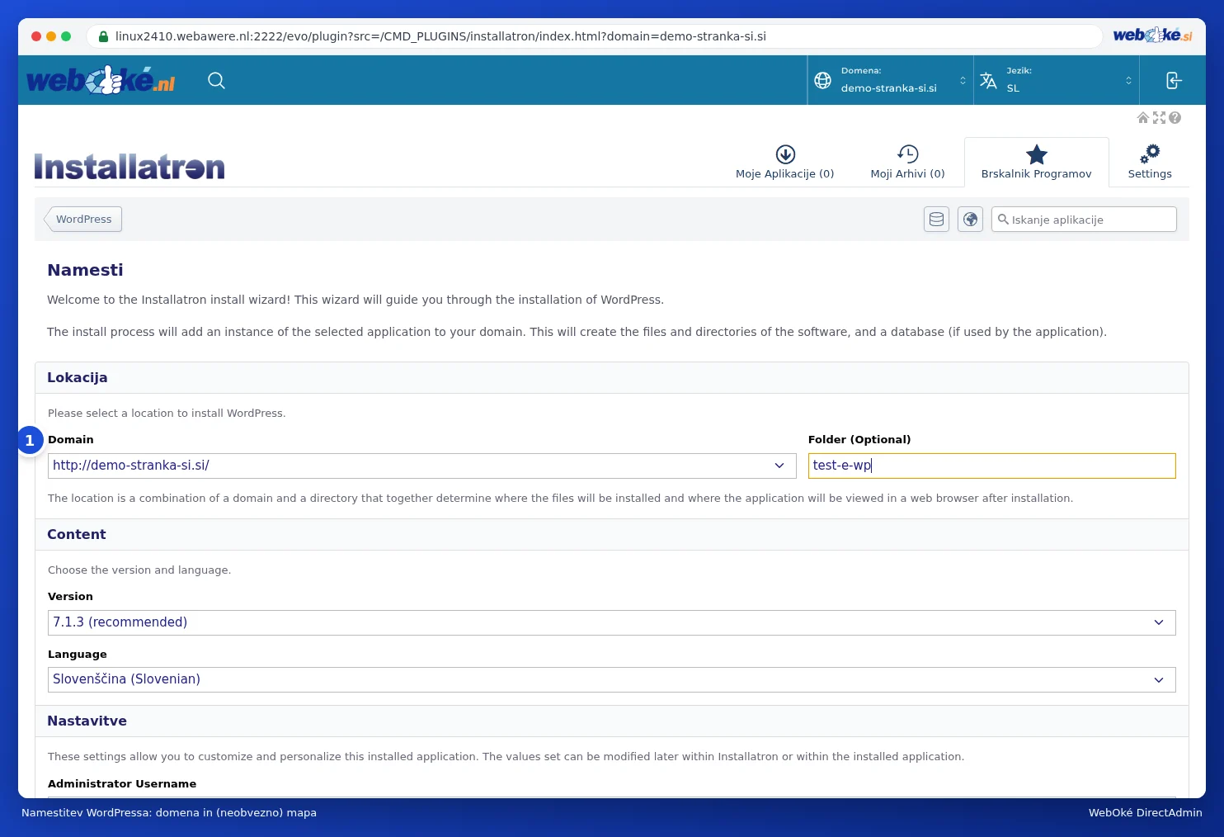This screenshot has height=837, width=1224.
Task: Click the database icon button
Action: pos(936,220)
